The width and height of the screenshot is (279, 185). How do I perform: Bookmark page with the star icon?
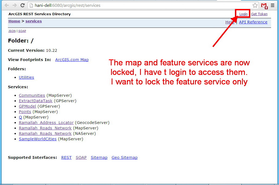point(255,5)
